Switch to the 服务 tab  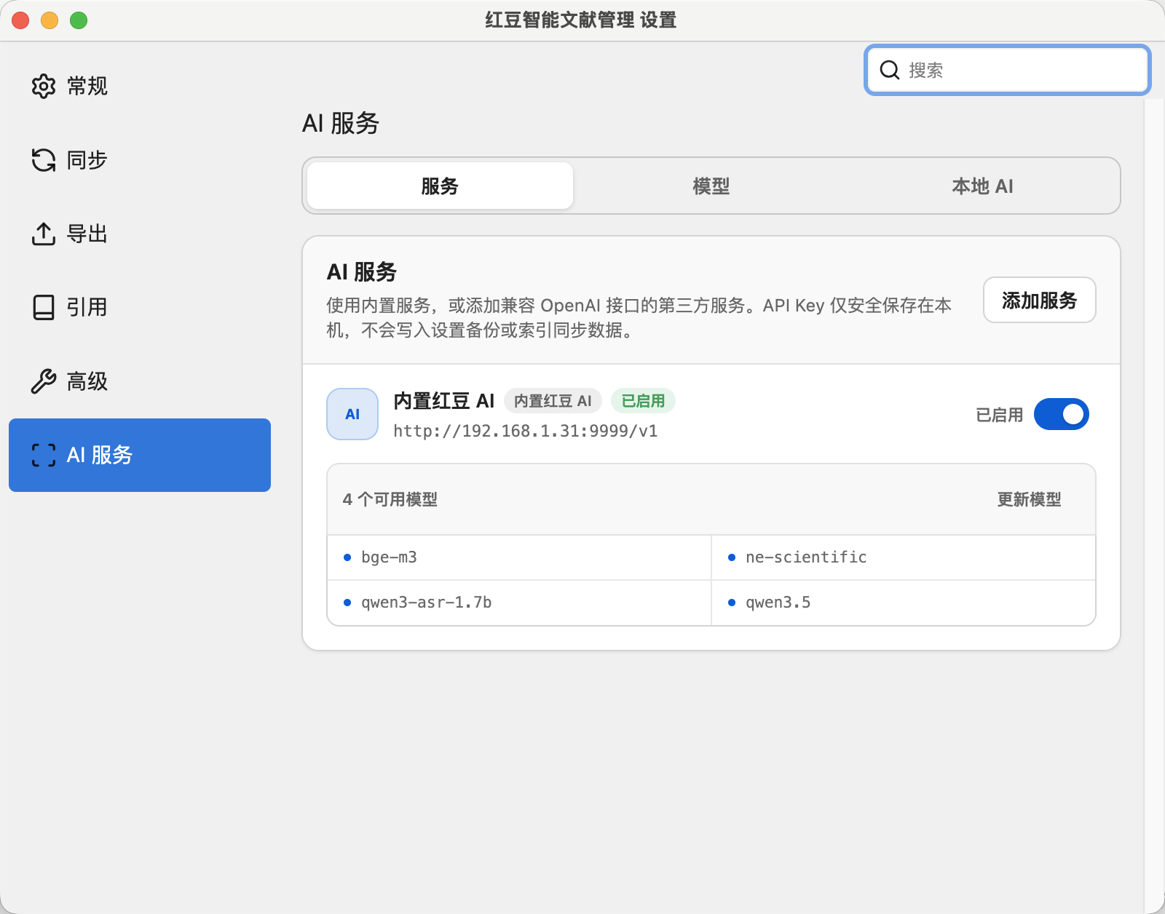pyautogui.click(x=440, y=186)
